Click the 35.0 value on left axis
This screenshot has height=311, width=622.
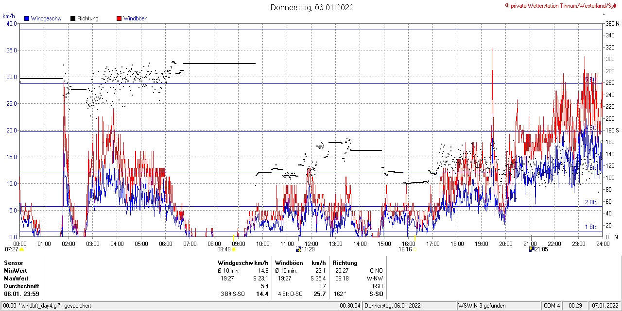(x=11, y=50)
